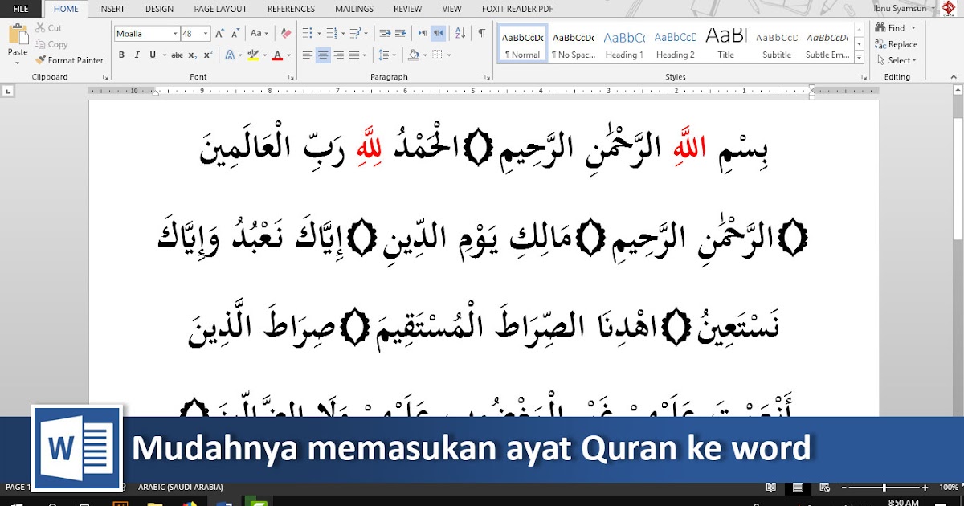
Task: Open the Font dialog launcher
Action: point(290,78)
